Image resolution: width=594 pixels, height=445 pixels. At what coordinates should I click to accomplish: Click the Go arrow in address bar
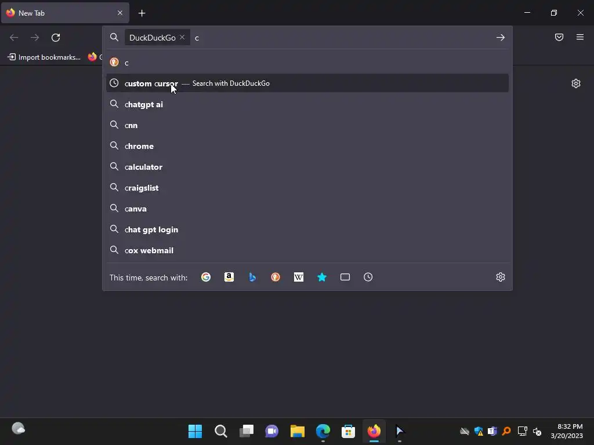coord(501,38)
